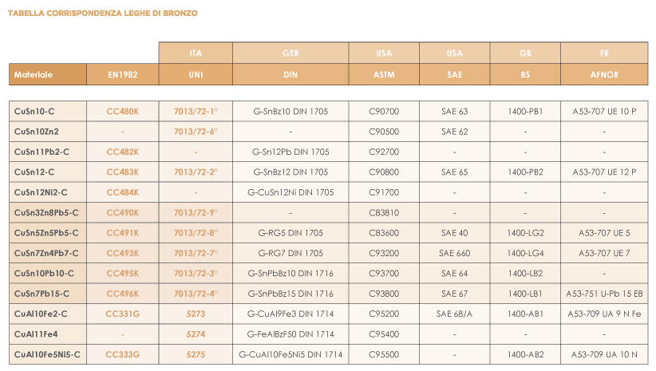Select G-Sn12Pb DIN 1705 cell
Image resolution: width=656 pixels, height=371 pixels.
click(290, 152)
